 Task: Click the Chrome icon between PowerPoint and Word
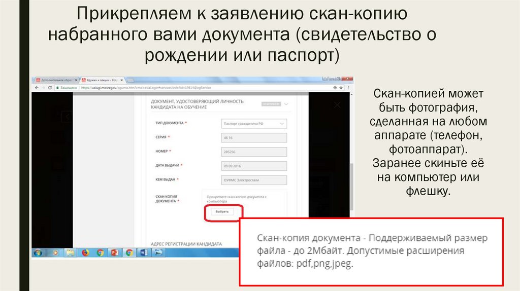click(x=129, y=252)
